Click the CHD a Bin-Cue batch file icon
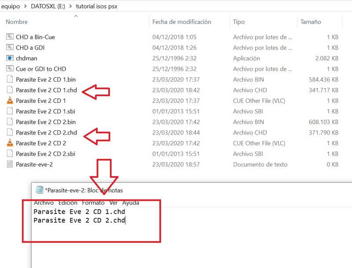The image size is (352, 268). click(10, 37)
